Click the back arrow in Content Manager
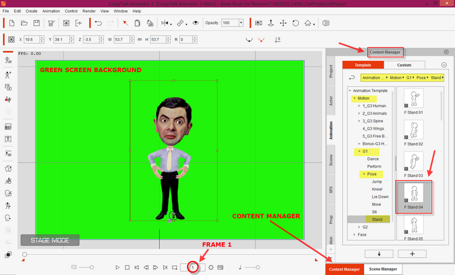This screenshot has width=455, height=275. click(x=352, y=78)
